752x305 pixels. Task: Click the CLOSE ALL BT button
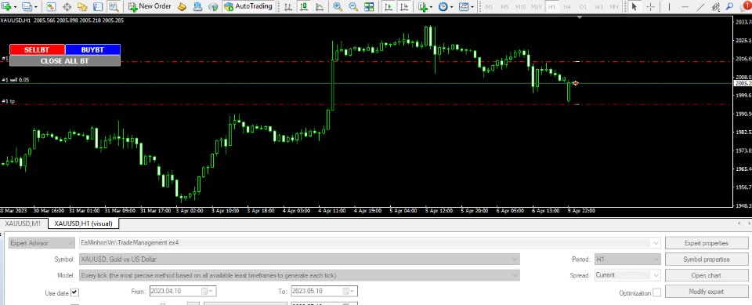[x=65, y=61]
